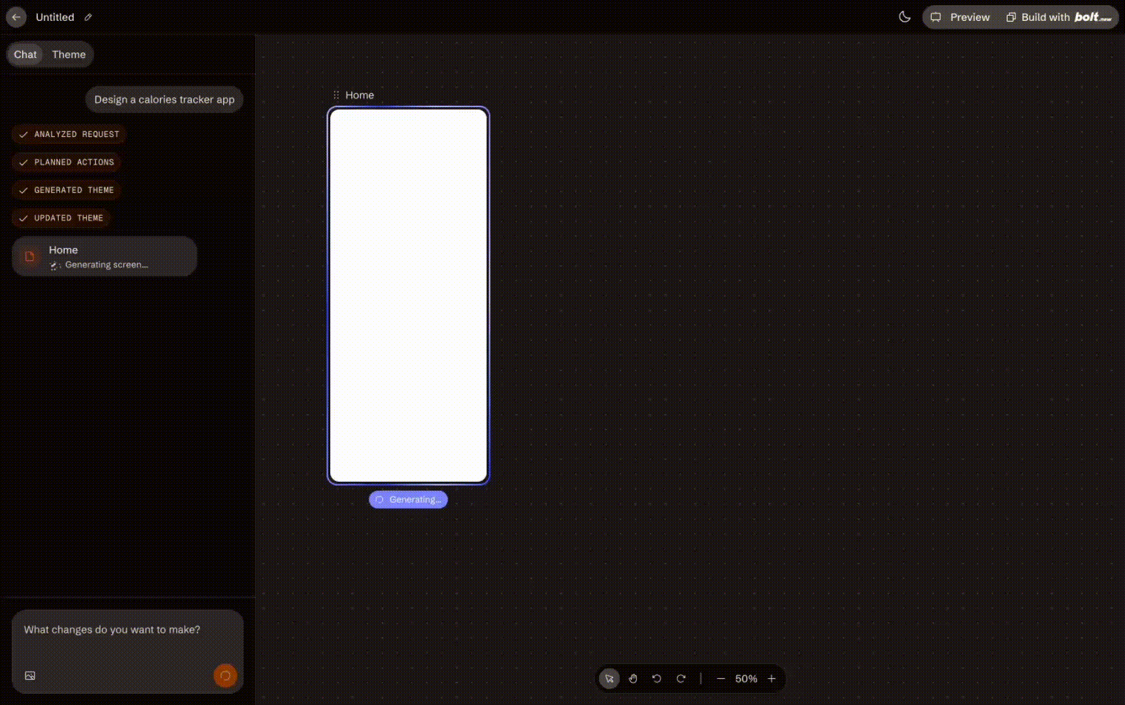The height and width of the screenshot is (705, 1125).
Task: Click the pencil icon to rename Untitled
Action: [88, 17]
